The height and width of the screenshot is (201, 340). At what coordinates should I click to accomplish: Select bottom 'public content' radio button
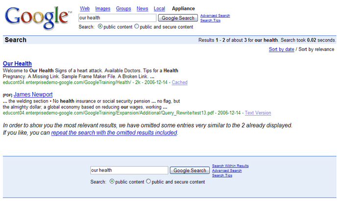[112, 181]
